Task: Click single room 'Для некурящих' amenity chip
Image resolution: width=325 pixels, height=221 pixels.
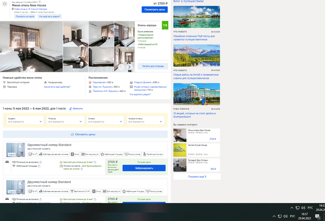Action: (x=90, y=154)
